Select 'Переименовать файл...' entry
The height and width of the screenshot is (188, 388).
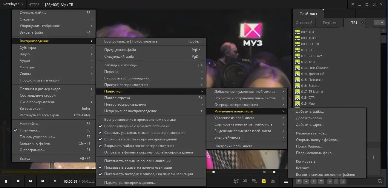[x=327, y=153]
